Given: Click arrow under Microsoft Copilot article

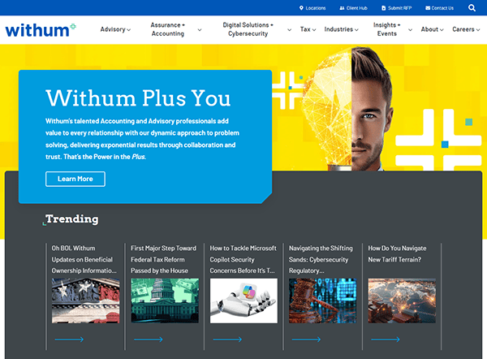Looking at the screenshot, I should 227,340.
